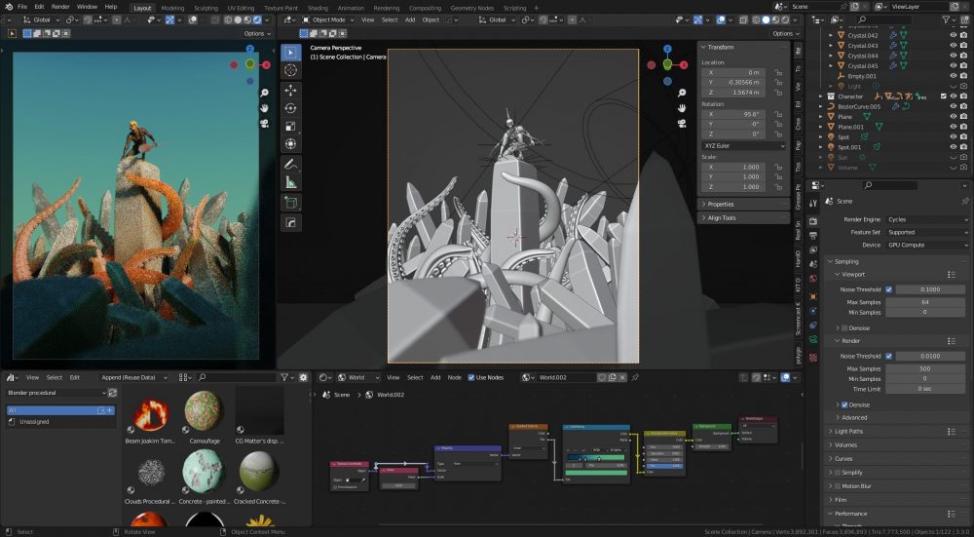Select the 3D Cursor tool
This screenshot has width=974, height=537.
(x=290, y=70)
